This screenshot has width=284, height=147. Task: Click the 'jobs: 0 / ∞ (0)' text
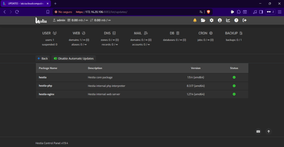point(206,40)
